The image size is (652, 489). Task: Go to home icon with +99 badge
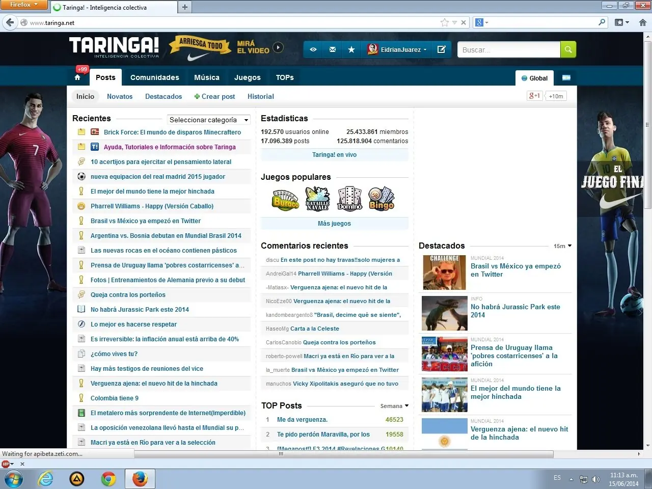coord(78,77)
